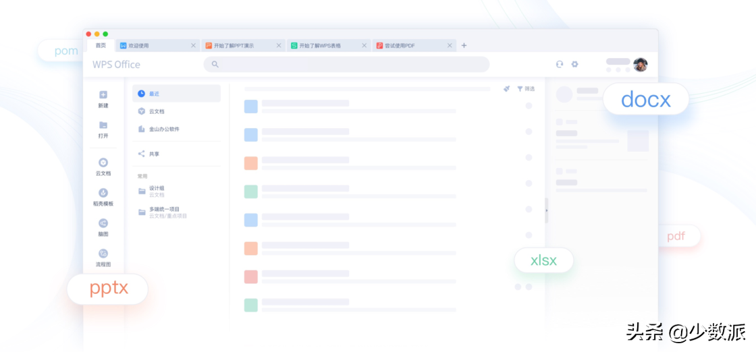Open the settings gear icon
The image size is (756, 352).
574,64
